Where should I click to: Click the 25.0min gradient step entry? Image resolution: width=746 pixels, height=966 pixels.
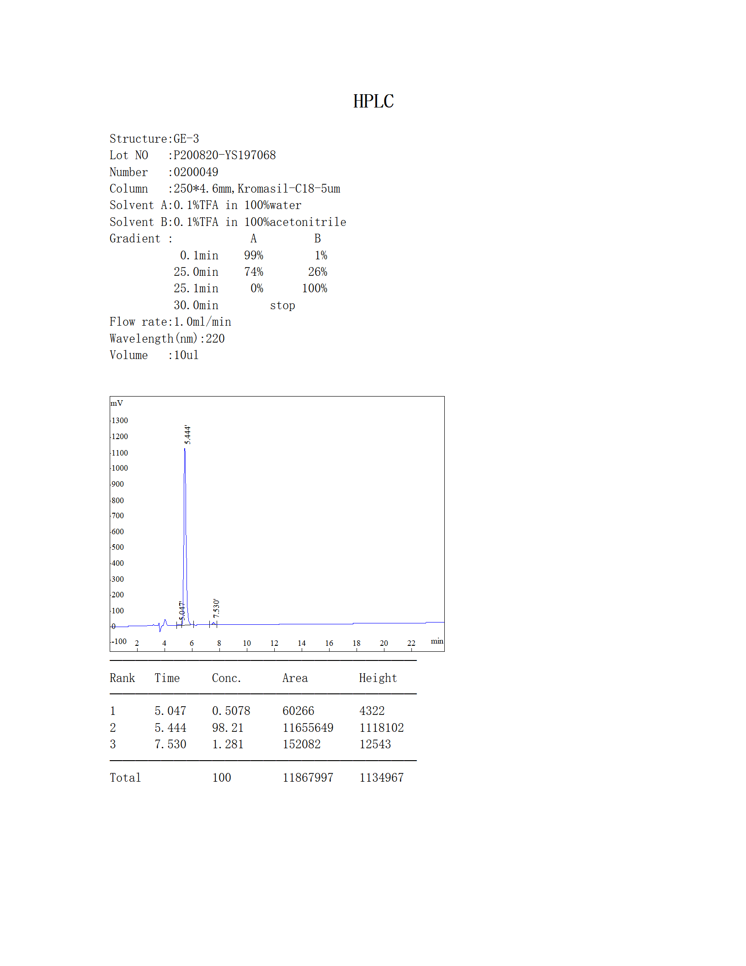point(197,271)
